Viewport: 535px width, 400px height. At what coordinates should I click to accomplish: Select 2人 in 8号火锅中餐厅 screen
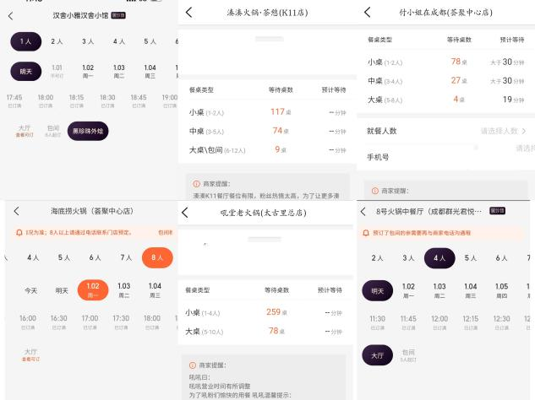(377, 258)
